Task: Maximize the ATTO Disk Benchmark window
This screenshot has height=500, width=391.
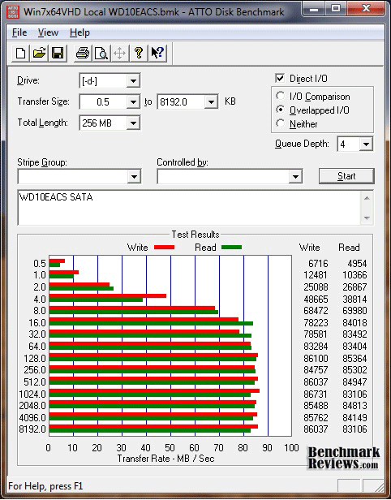Action: (x=336, y=9)
